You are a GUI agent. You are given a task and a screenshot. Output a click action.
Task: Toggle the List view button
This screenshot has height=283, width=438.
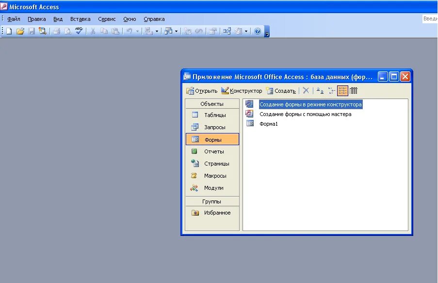point(342,91)
